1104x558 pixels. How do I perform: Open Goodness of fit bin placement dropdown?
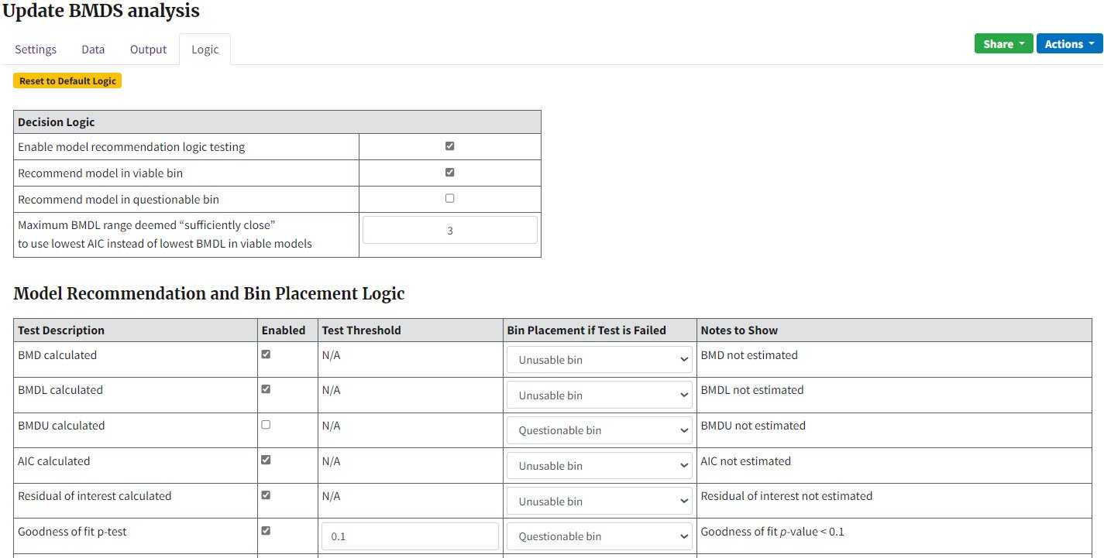pyautogui.click(x=598, y=536)
